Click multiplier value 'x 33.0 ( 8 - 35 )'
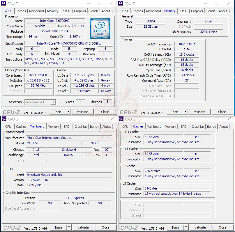 pyautogui.click(x=38, y=80)
